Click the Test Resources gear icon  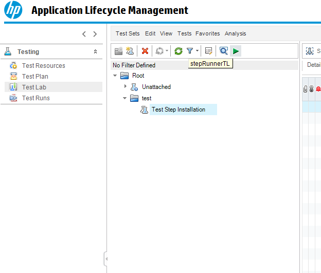coord(13,65)
